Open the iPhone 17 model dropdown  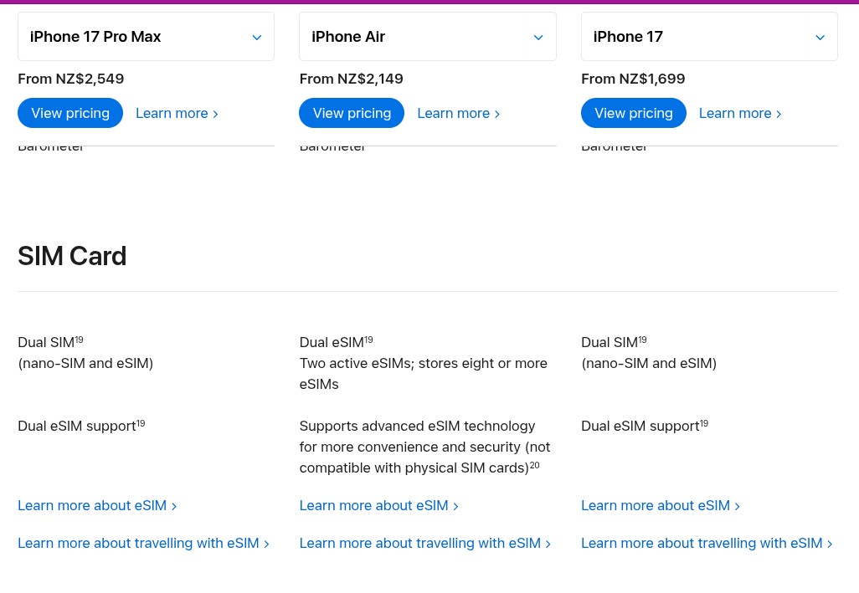point(709,37)
